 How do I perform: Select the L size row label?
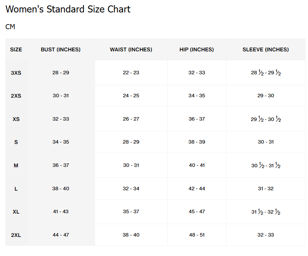(16, 189)
